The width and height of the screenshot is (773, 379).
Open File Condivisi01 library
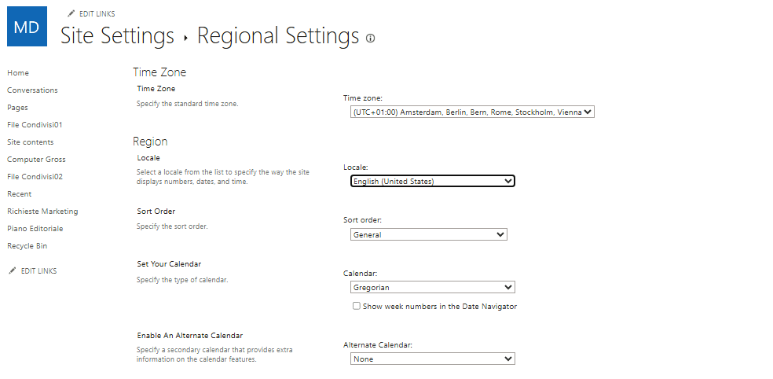[x=35, y=125]
